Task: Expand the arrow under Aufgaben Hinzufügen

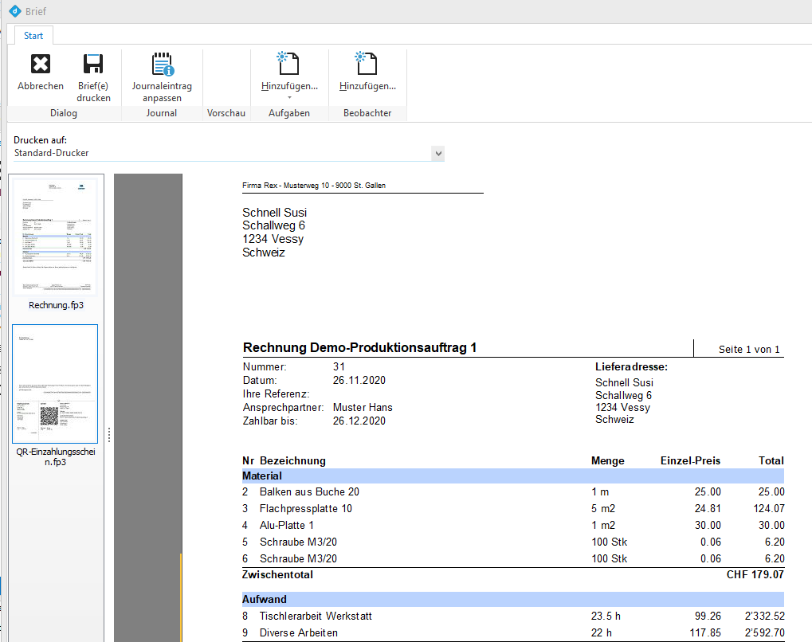Action: coord(289,98)
